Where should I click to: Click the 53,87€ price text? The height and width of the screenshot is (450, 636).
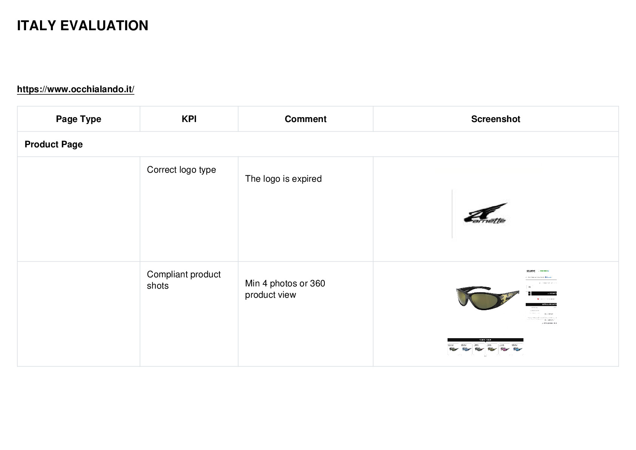(531, 271)
